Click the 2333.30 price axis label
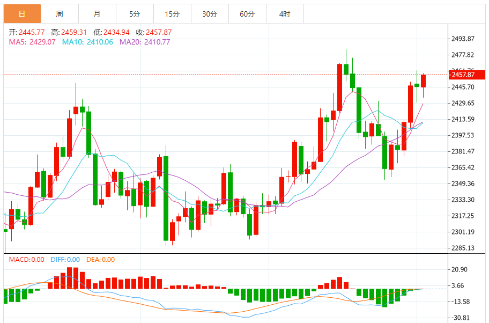This screenshot has height=323, width=489. click(463, 200)
